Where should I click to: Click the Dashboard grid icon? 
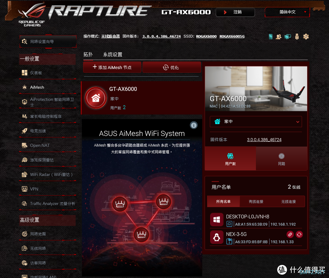click(25, 73)
